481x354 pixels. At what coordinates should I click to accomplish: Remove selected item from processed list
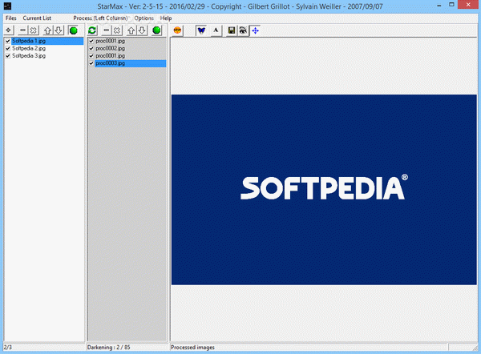click(106, 30)
